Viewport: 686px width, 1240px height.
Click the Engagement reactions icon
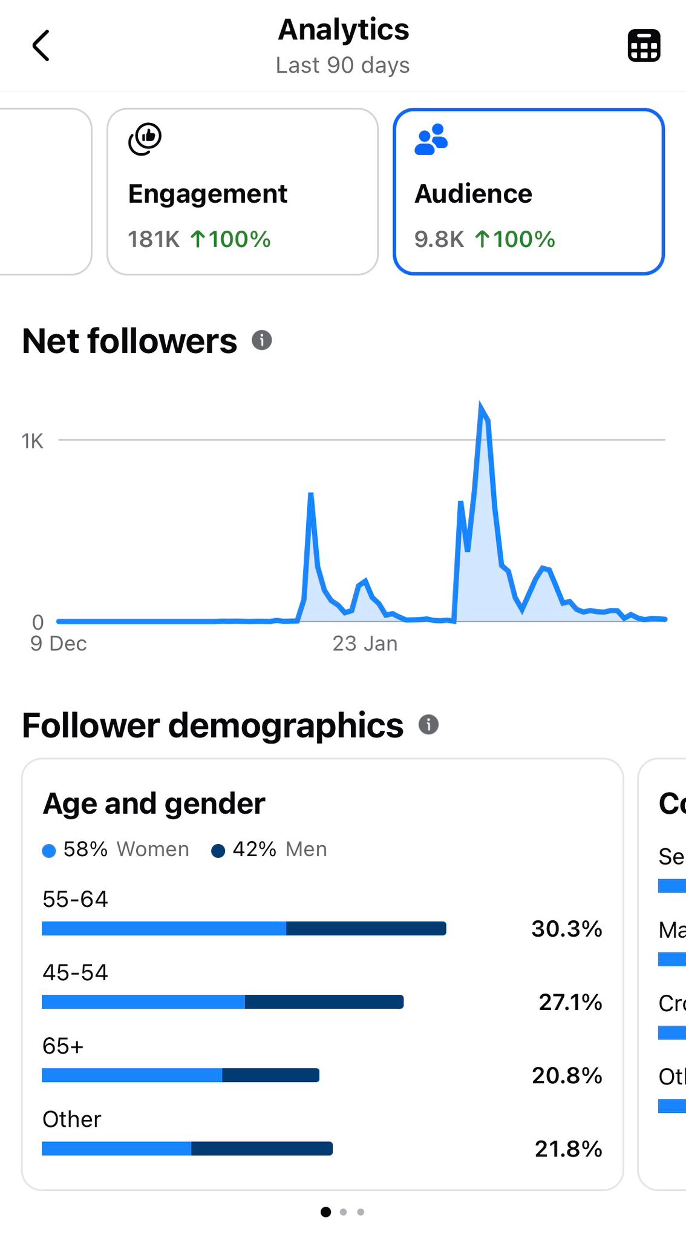coord(145,138)
